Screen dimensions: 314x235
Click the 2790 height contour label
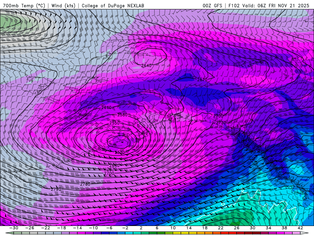(56, 189)
